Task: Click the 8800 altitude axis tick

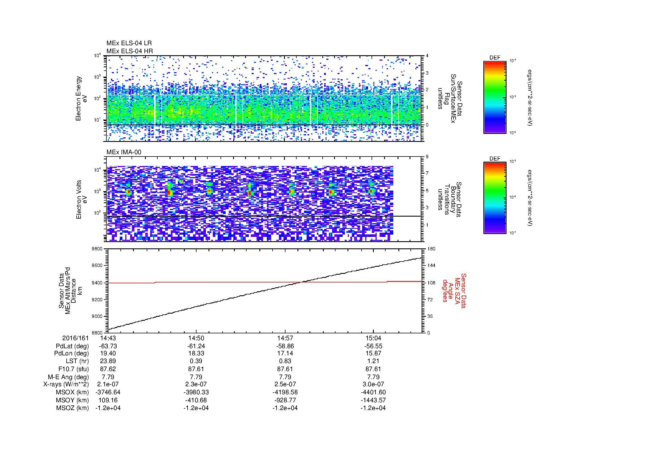Action: [98, 333]
